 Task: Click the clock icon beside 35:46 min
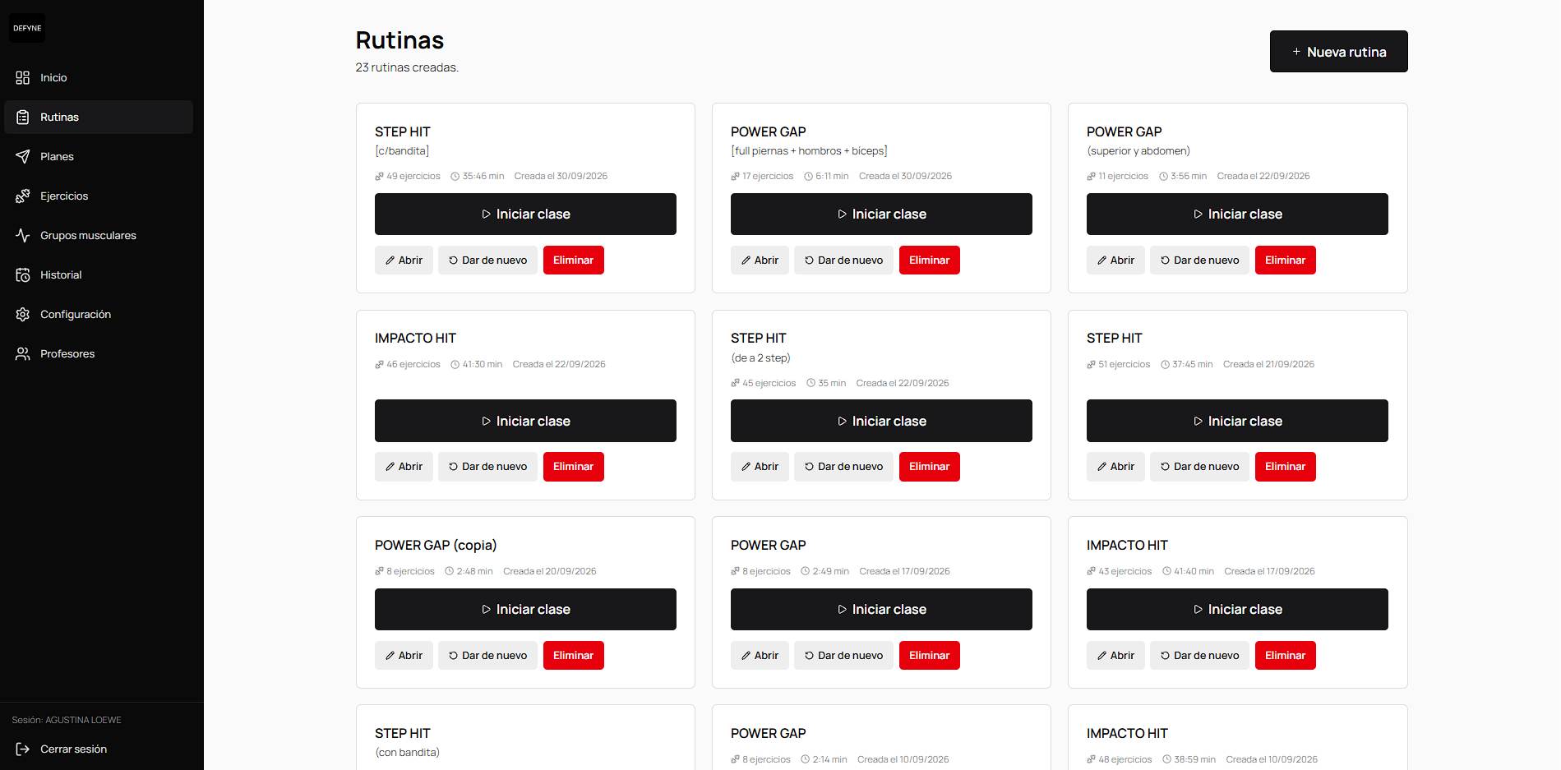click(x=455, y=176)
